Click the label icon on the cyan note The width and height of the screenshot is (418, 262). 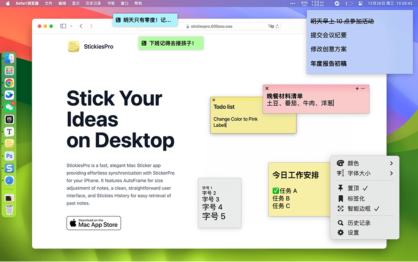tap(118, 20)
